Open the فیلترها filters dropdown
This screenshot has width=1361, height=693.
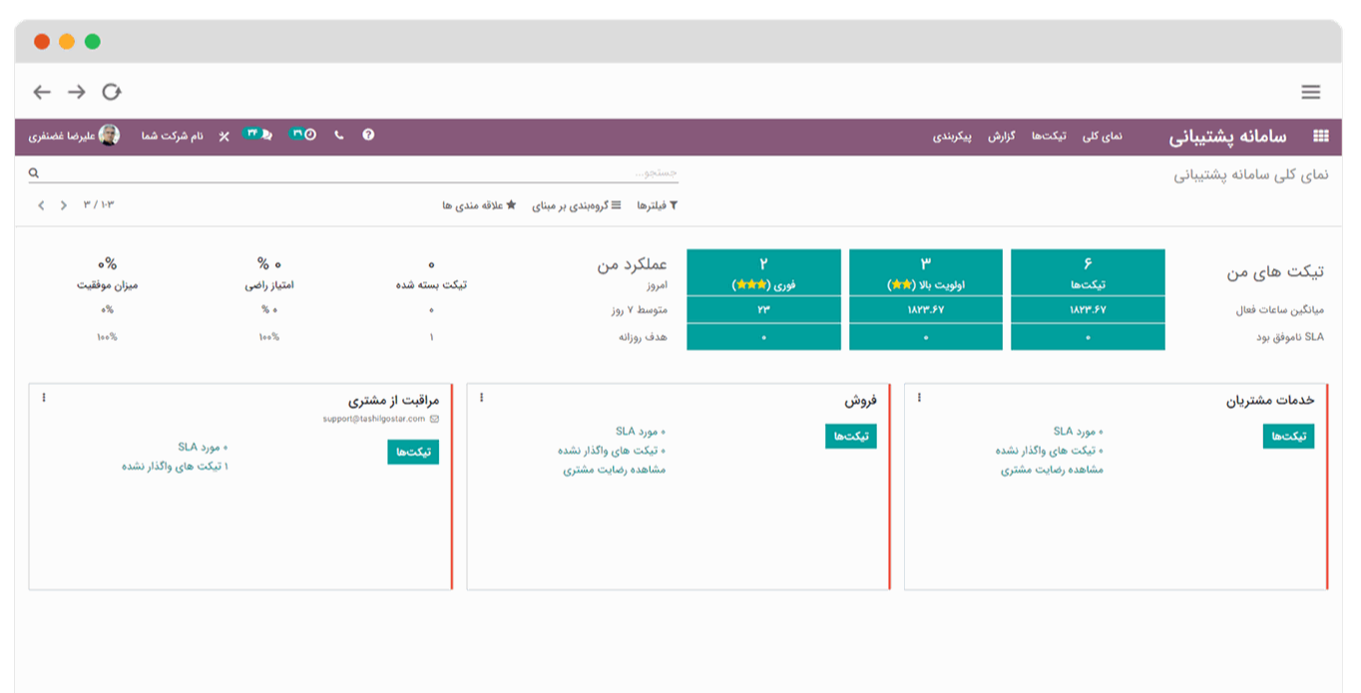click(658, 205)
